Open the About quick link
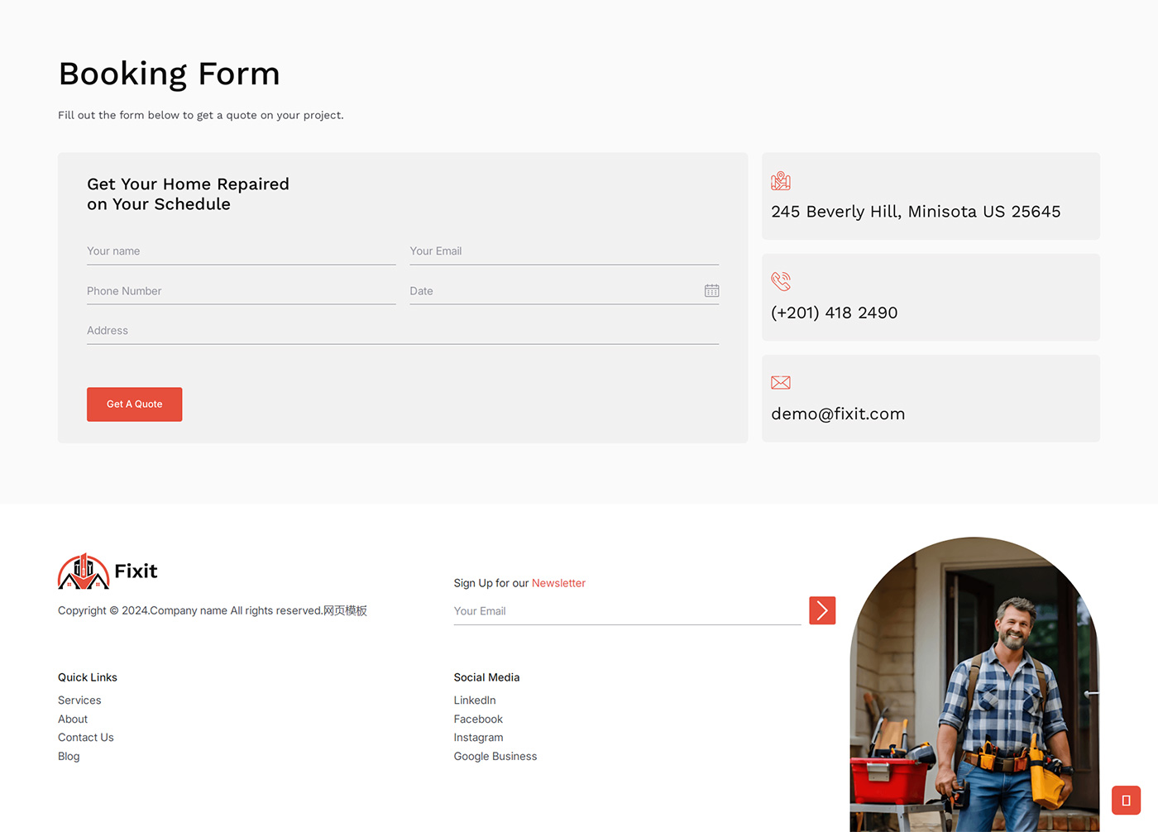Image resolution: width=1158 pixels, height=832 pixels. coord(73,720)
